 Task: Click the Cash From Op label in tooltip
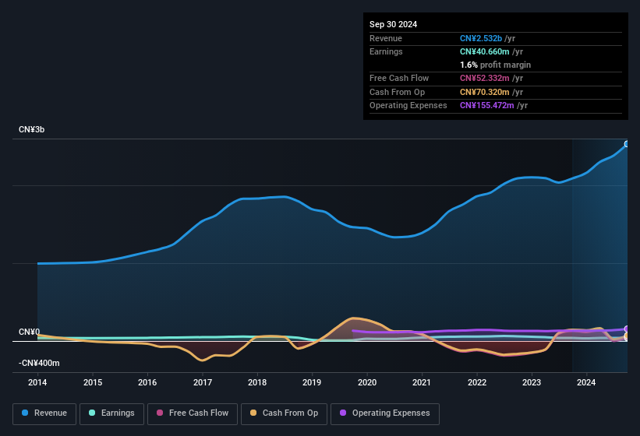pos(397,92)
